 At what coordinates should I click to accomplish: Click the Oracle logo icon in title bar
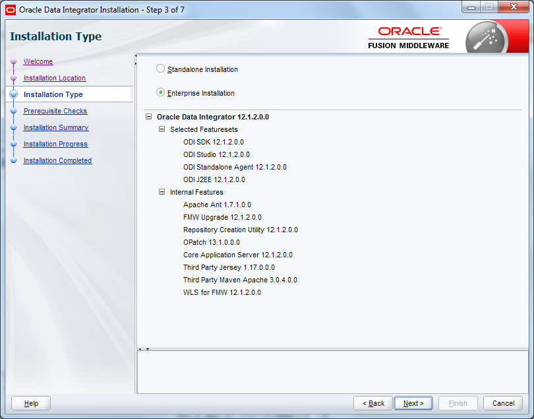point(11,10)
